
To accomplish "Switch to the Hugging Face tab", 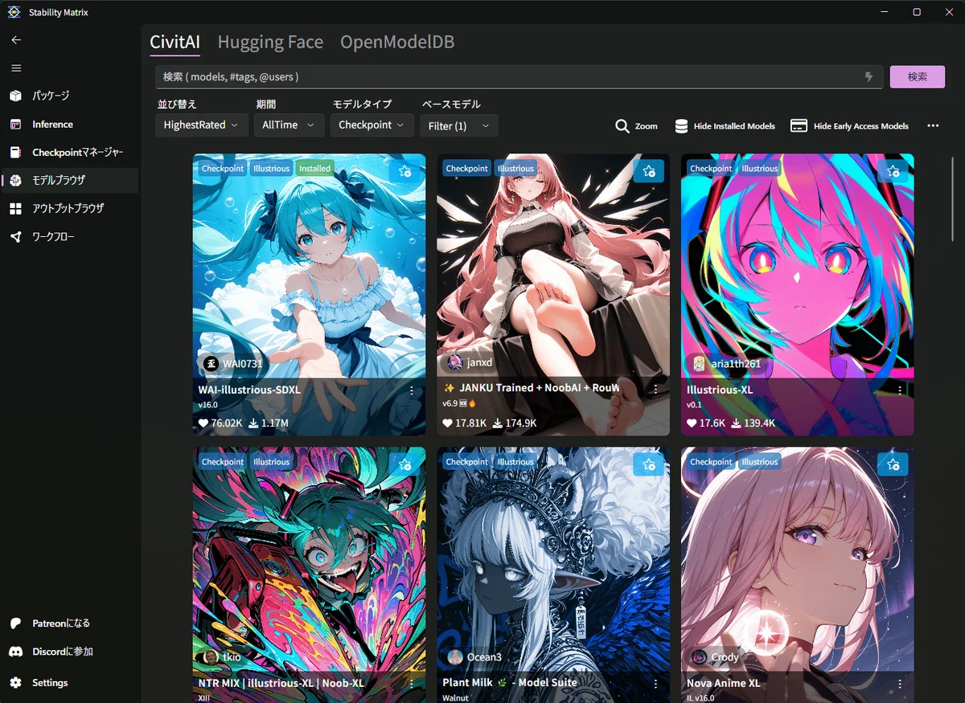I will click(270, 42).
